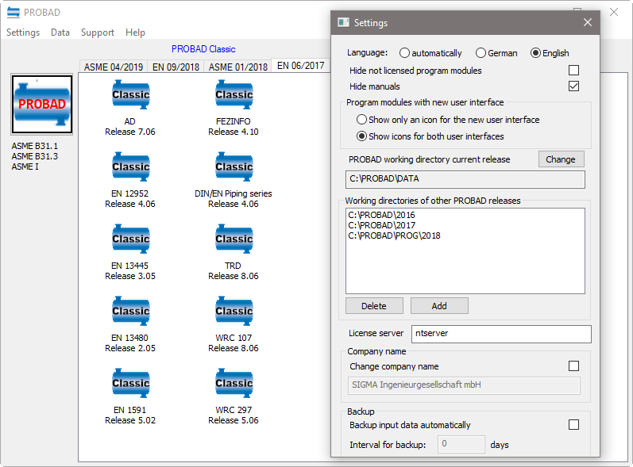Image resolution: width=633 pixels, height=467 pixels.
Task: Launch the EN 1591 Classic icon
Action: pyautogui.click(x=130, y=384)
